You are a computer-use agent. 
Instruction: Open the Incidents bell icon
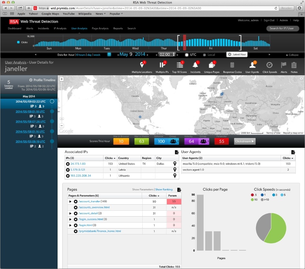pos(195,65)
